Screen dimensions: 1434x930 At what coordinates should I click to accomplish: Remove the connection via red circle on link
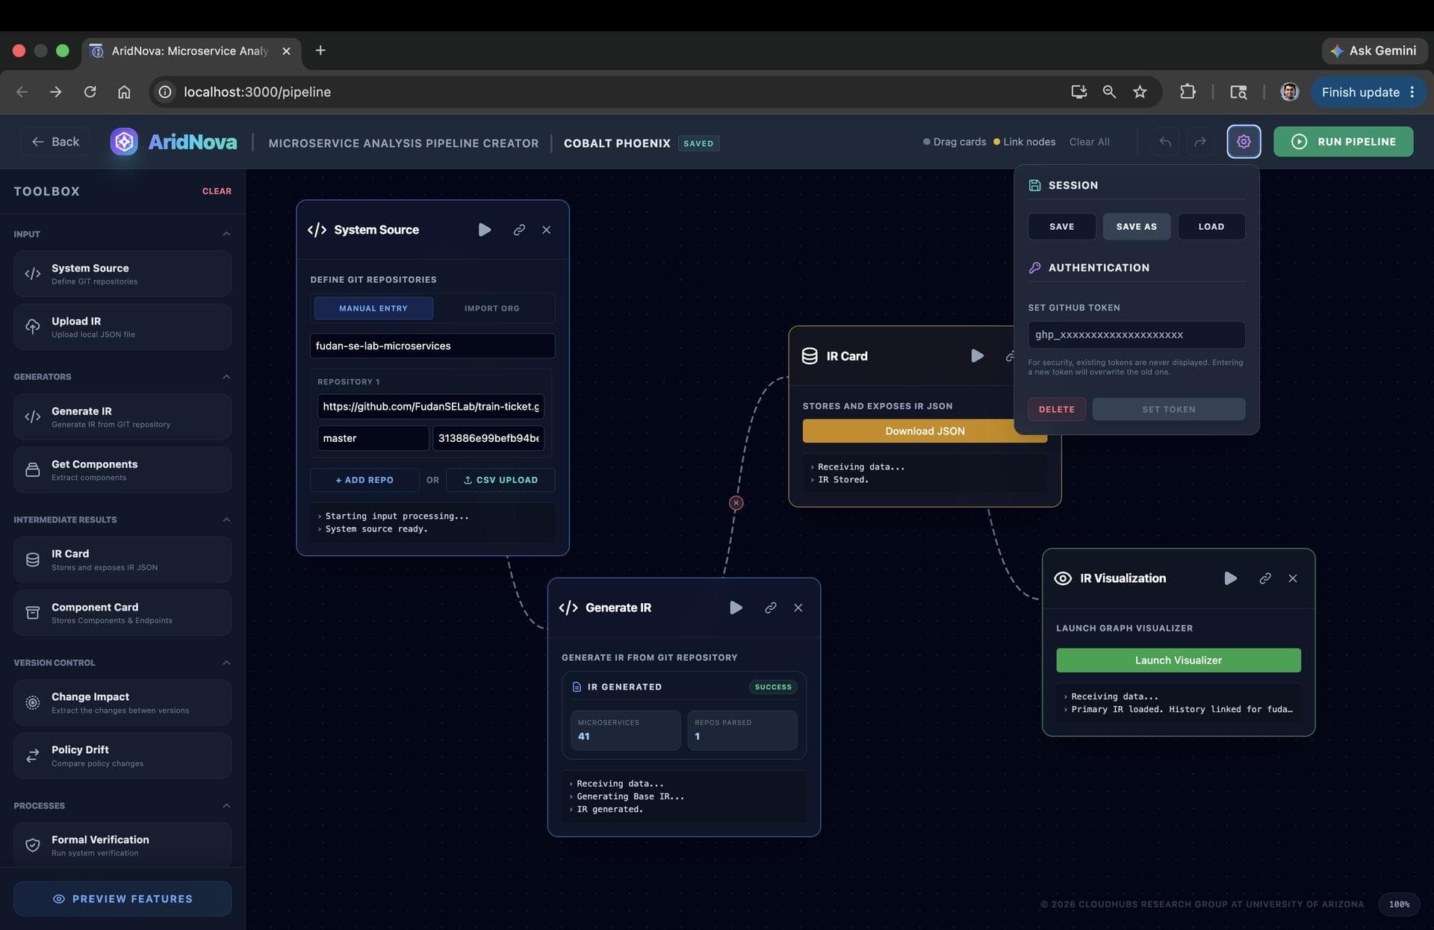[736, 503]
